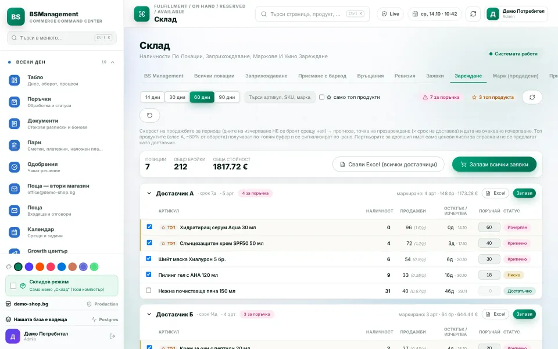The image size is (558, 349).
Task: Pick the orange theme color swatch
Action: (40, 267)
